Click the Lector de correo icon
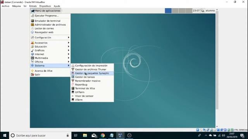 click(x=33, y=28)
